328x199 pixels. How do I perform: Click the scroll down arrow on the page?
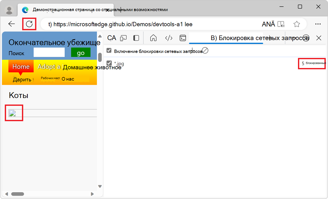(x=100, y=186)
